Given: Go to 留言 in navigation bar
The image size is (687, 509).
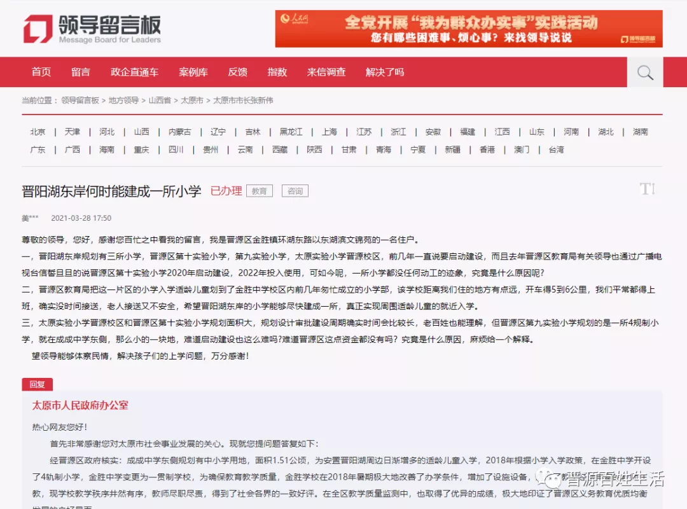Looking at the screenshot, I should tap(81, 72).
